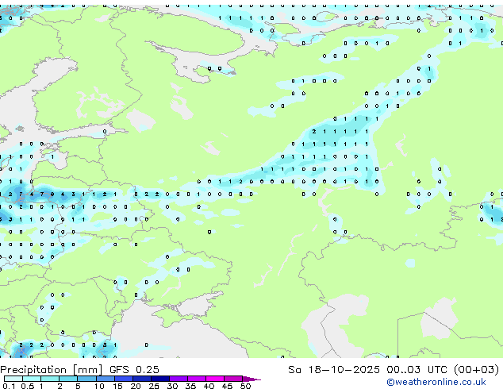Select the 0.1–0.5 mm palest legend swatch
Screen dimensions: 503x389
click(x=13, y=379)
